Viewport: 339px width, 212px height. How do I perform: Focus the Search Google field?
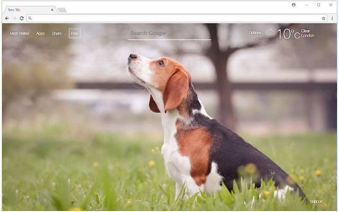(169, 34)
